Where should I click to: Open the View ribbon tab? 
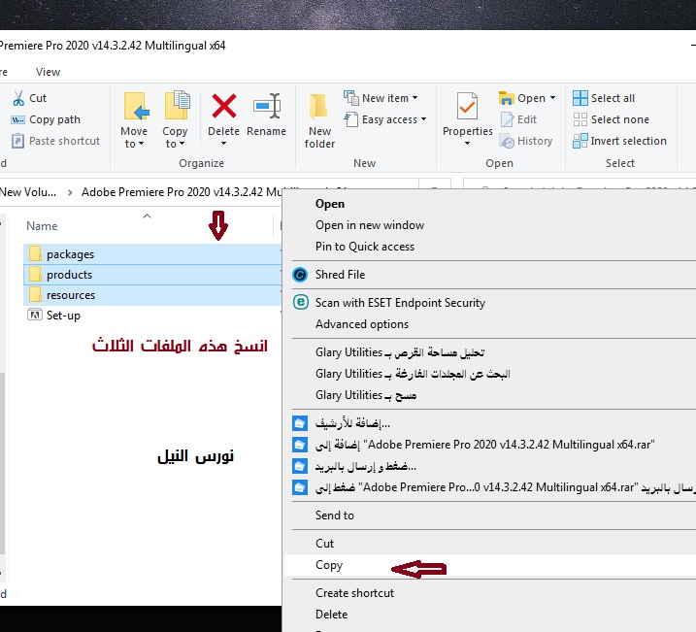pos(48,72)
